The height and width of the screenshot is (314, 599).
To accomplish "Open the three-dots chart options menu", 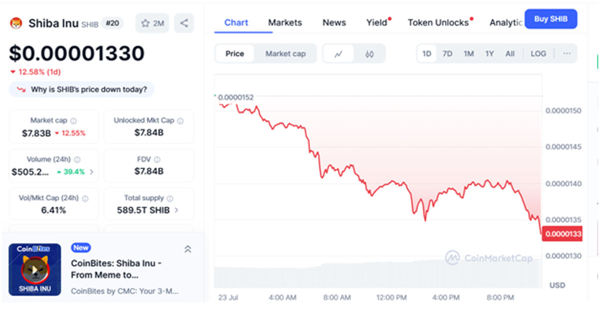I will pyautogui.click(x=567, y=53).
